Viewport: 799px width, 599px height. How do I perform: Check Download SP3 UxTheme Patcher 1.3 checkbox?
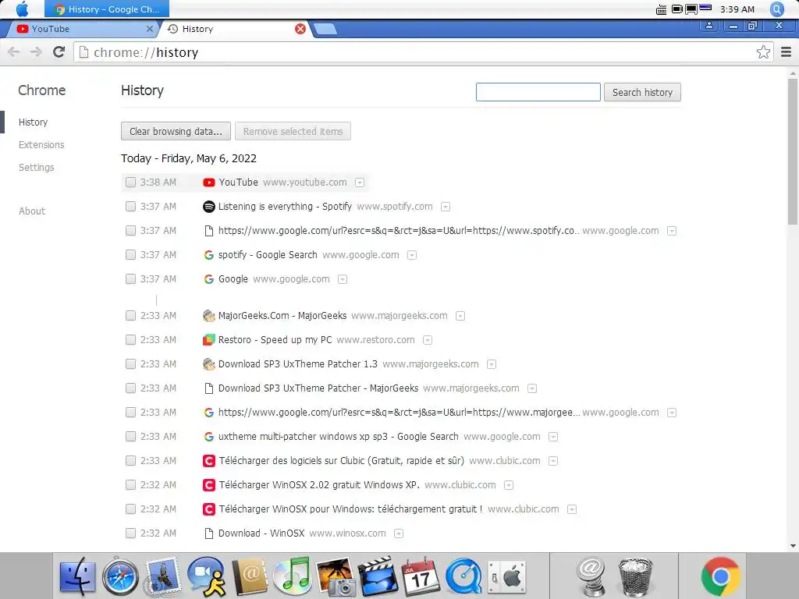click(130, 364)
